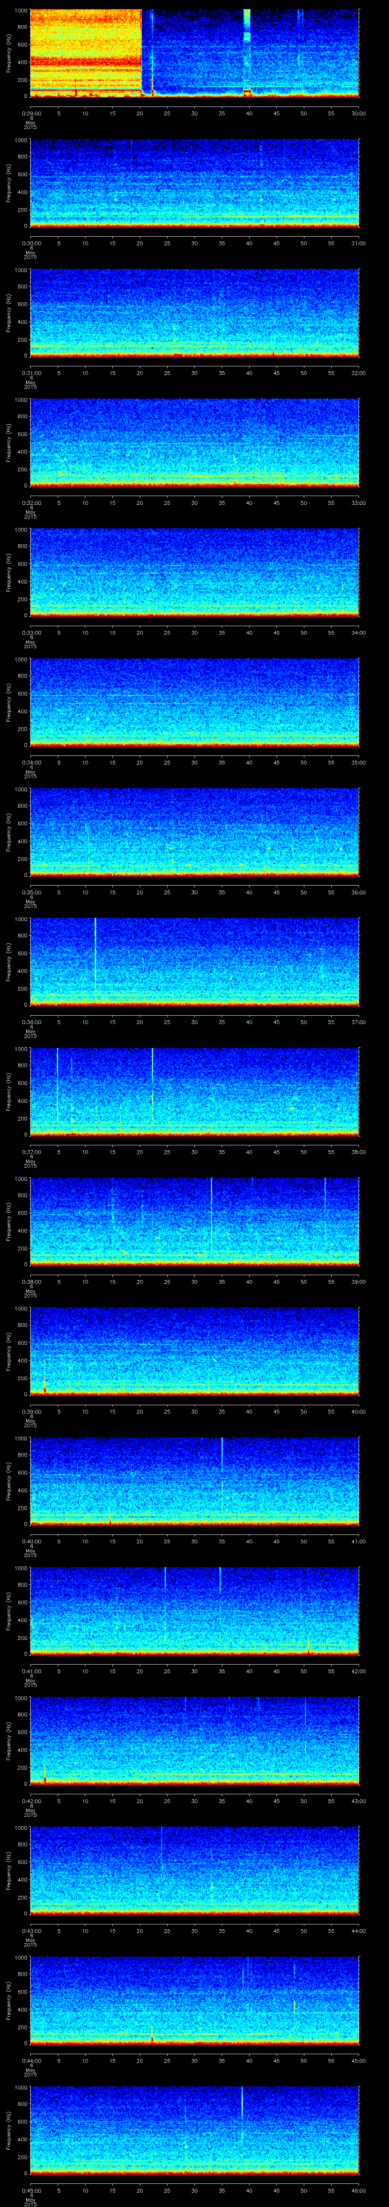This screenshot has height=2207, width=389.
Task: Open the spectrogram panel starting at 0:31:00
Action: click(194, 313)
